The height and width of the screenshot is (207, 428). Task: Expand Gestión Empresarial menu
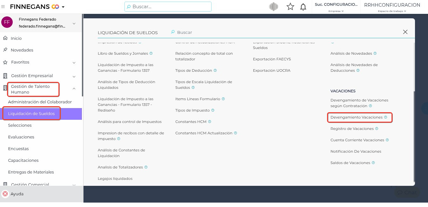point(74,76)
